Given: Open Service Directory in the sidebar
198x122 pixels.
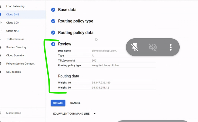Looking at the screenshot, I should (16, 47).
